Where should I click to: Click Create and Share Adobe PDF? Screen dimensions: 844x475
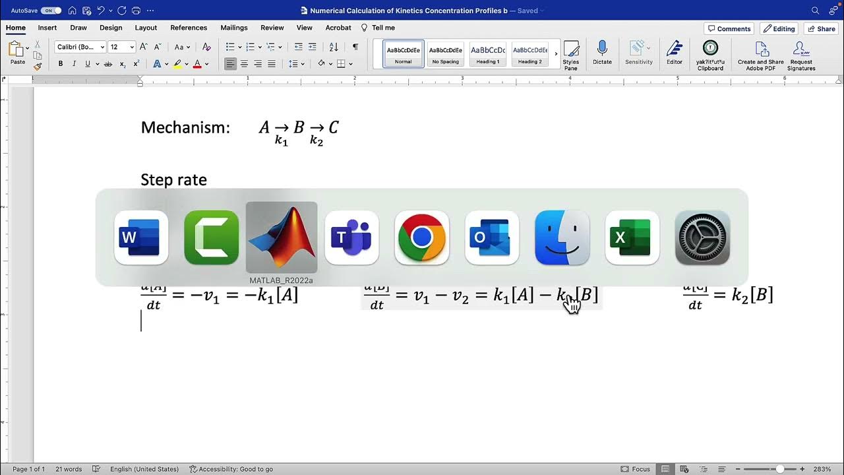[x=761, y=55]
